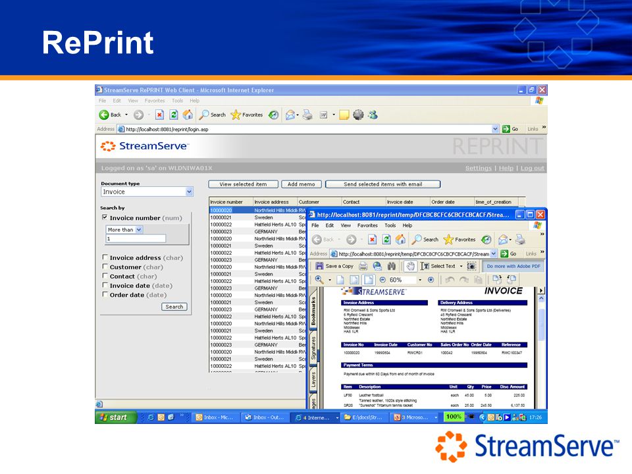Click Do more with Adobe PDF banner
This screenshot has width=632, height=474.
(x=513, y=266)
